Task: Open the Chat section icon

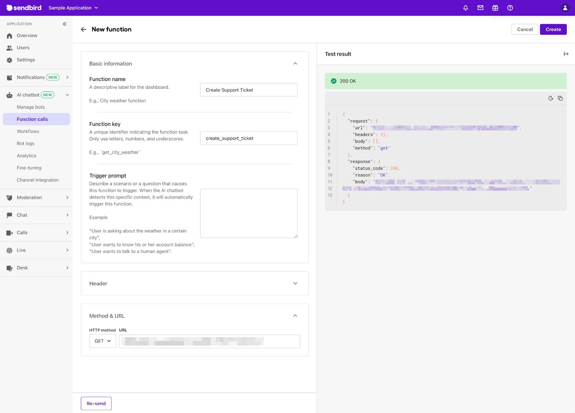Action: point(9,215)
